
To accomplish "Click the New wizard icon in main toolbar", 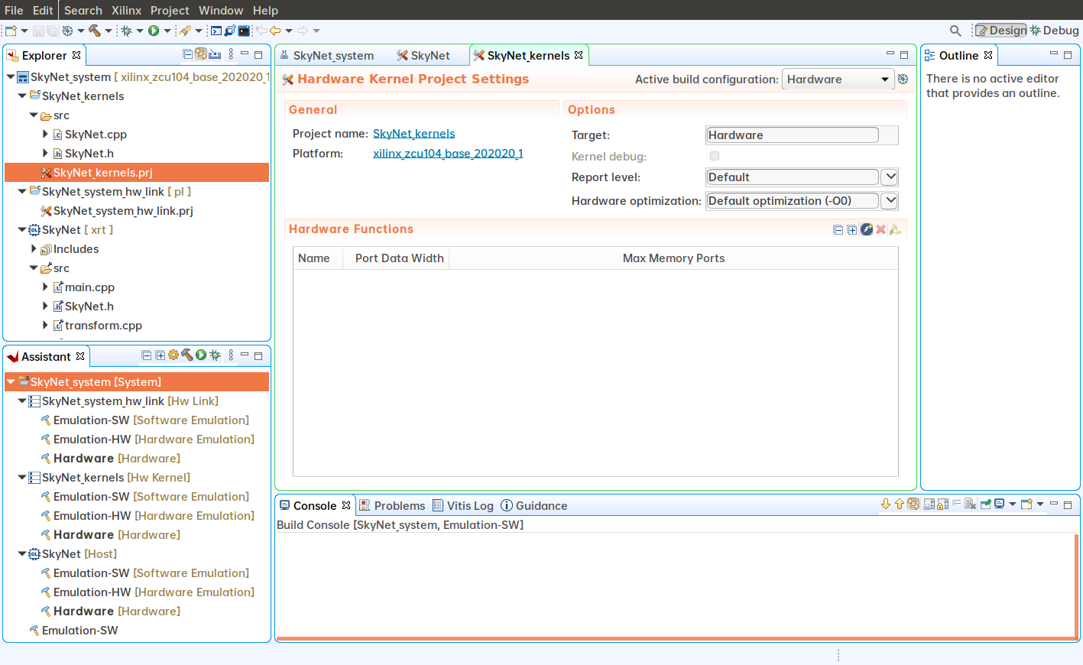I will click(11, 31).
